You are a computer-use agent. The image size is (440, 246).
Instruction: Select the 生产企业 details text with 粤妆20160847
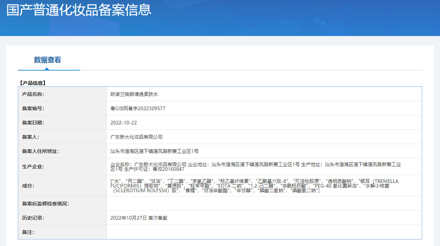pos(256,166)
